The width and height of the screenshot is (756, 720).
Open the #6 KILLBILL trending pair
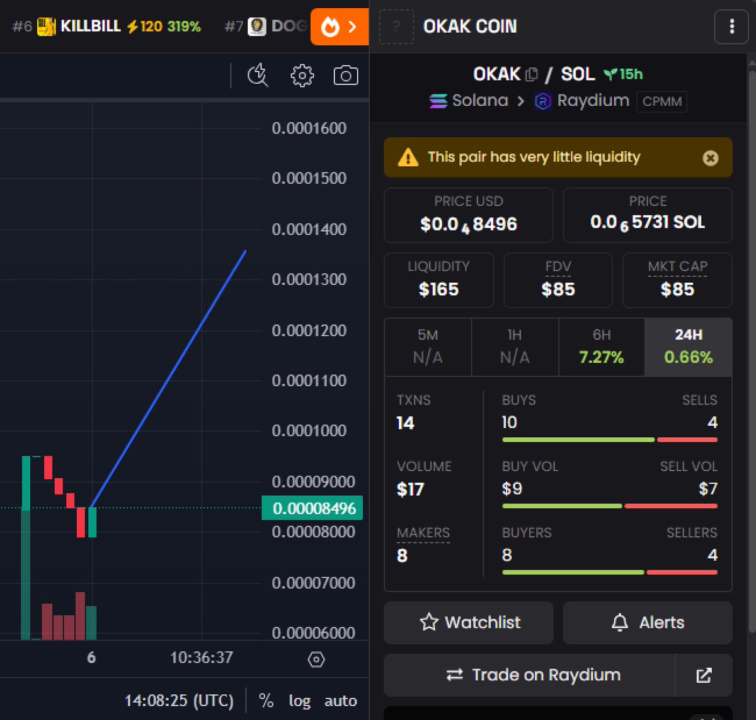point(106,26)
